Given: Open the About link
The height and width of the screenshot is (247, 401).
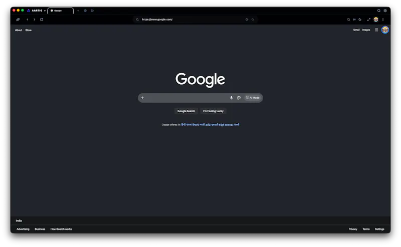Looking at the screenshot, I should pos(19,30).
